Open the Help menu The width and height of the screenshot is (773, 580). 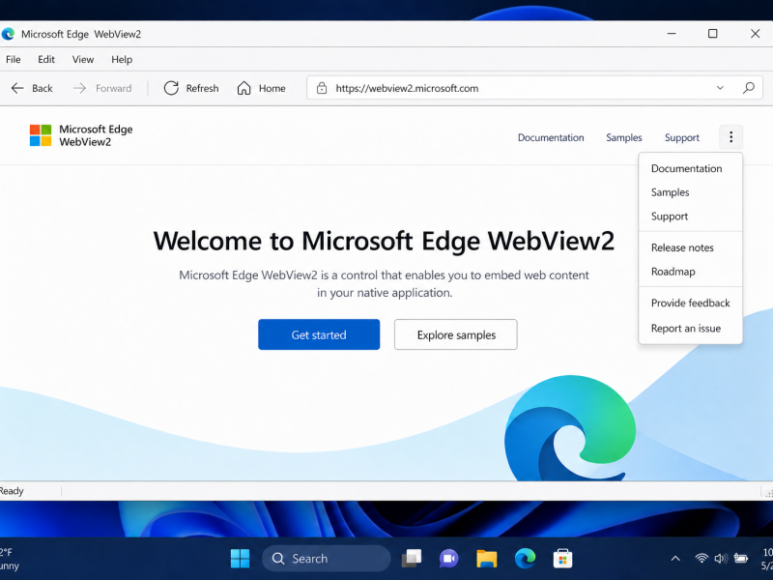pos(122,60)
